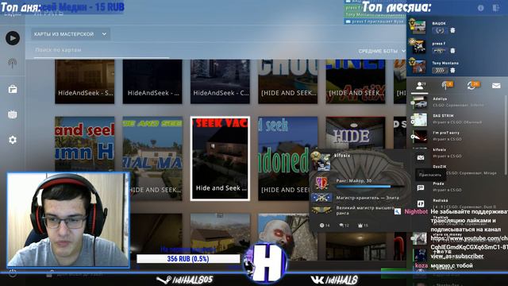508x286 pixels.
Task: Click the chat message icon in context menu
Action: pos(421,187)
